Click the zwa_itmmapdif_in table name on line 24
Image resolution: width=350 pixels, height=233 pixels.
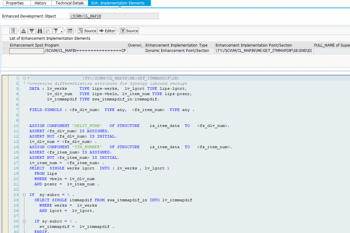tap(127, 200)
